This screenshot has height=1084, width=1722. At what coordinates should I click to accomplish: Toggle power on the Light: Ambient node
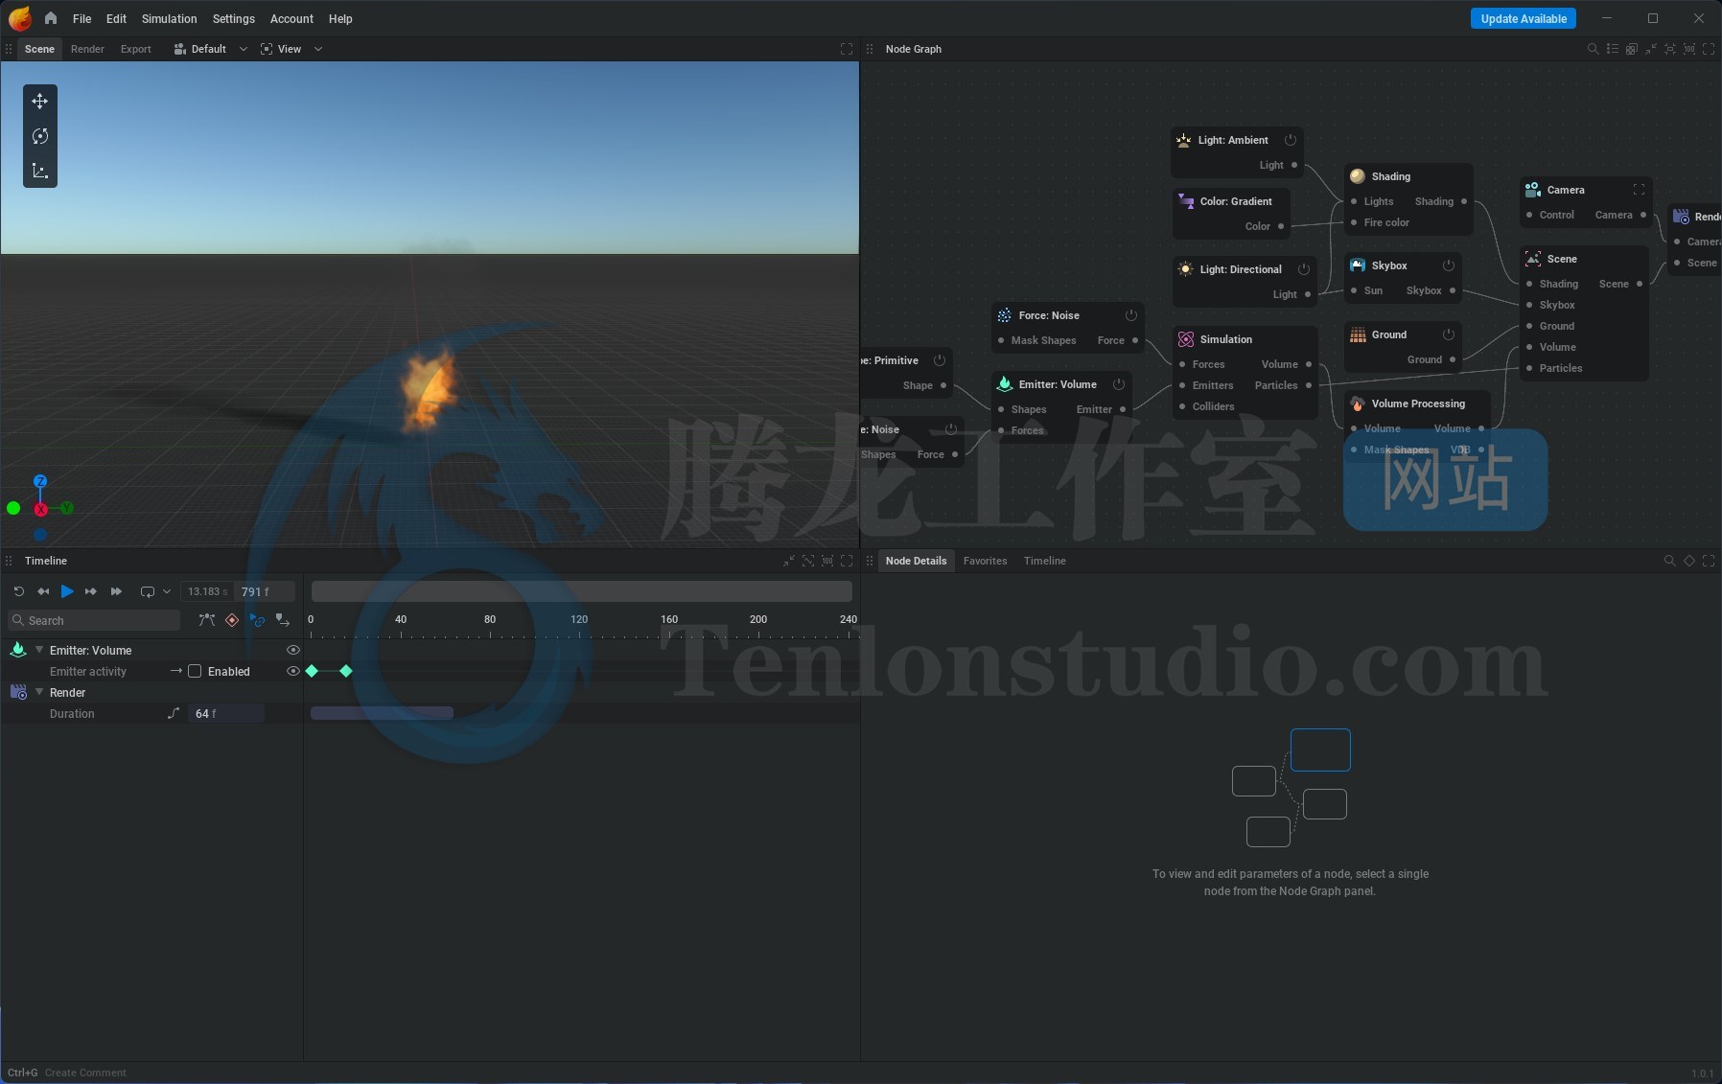1291,140
